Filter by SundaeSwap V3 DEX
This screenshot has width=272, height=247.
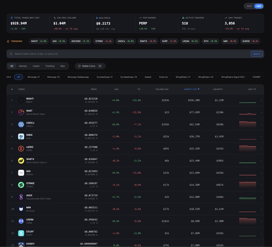tap(129, 77)
